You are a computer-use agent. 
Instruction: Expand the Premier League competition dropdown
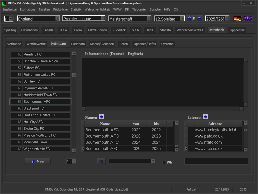pyautogui.click(x=103, y=19)
